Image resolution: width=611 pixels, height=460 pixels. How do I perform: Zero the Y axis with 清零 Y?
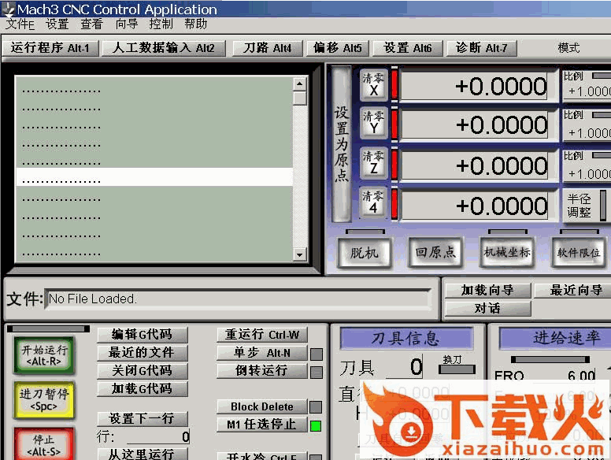coord(373,124)
